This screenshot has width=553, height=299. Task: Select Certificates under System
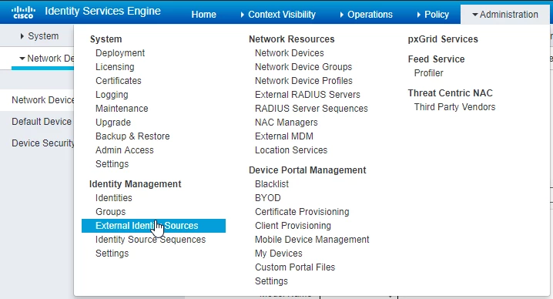[118, 80]
